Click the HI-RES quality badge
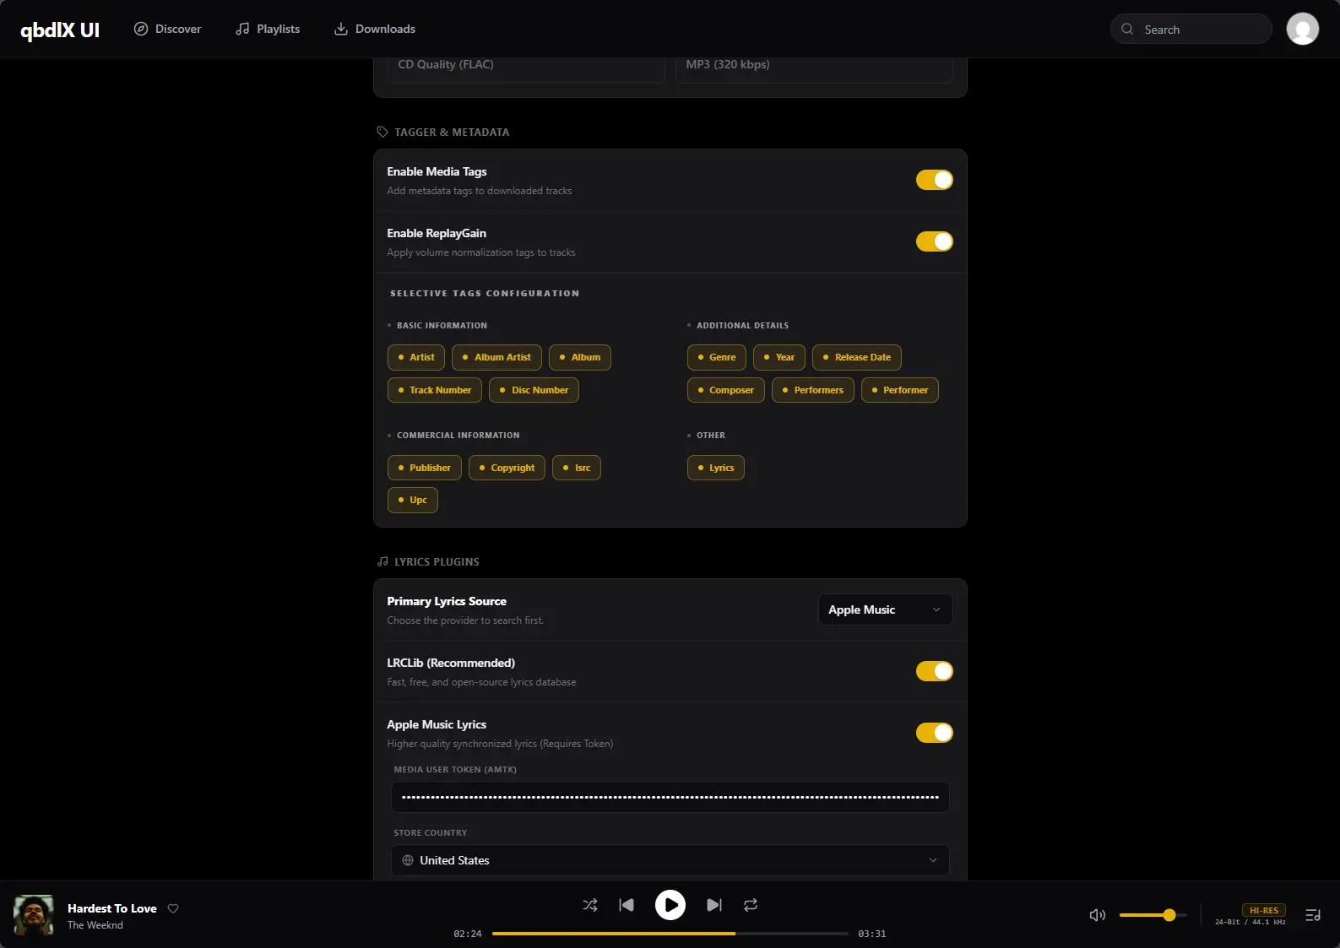Viewport: 1340px width, 948px height. [x=1264, y=910]
